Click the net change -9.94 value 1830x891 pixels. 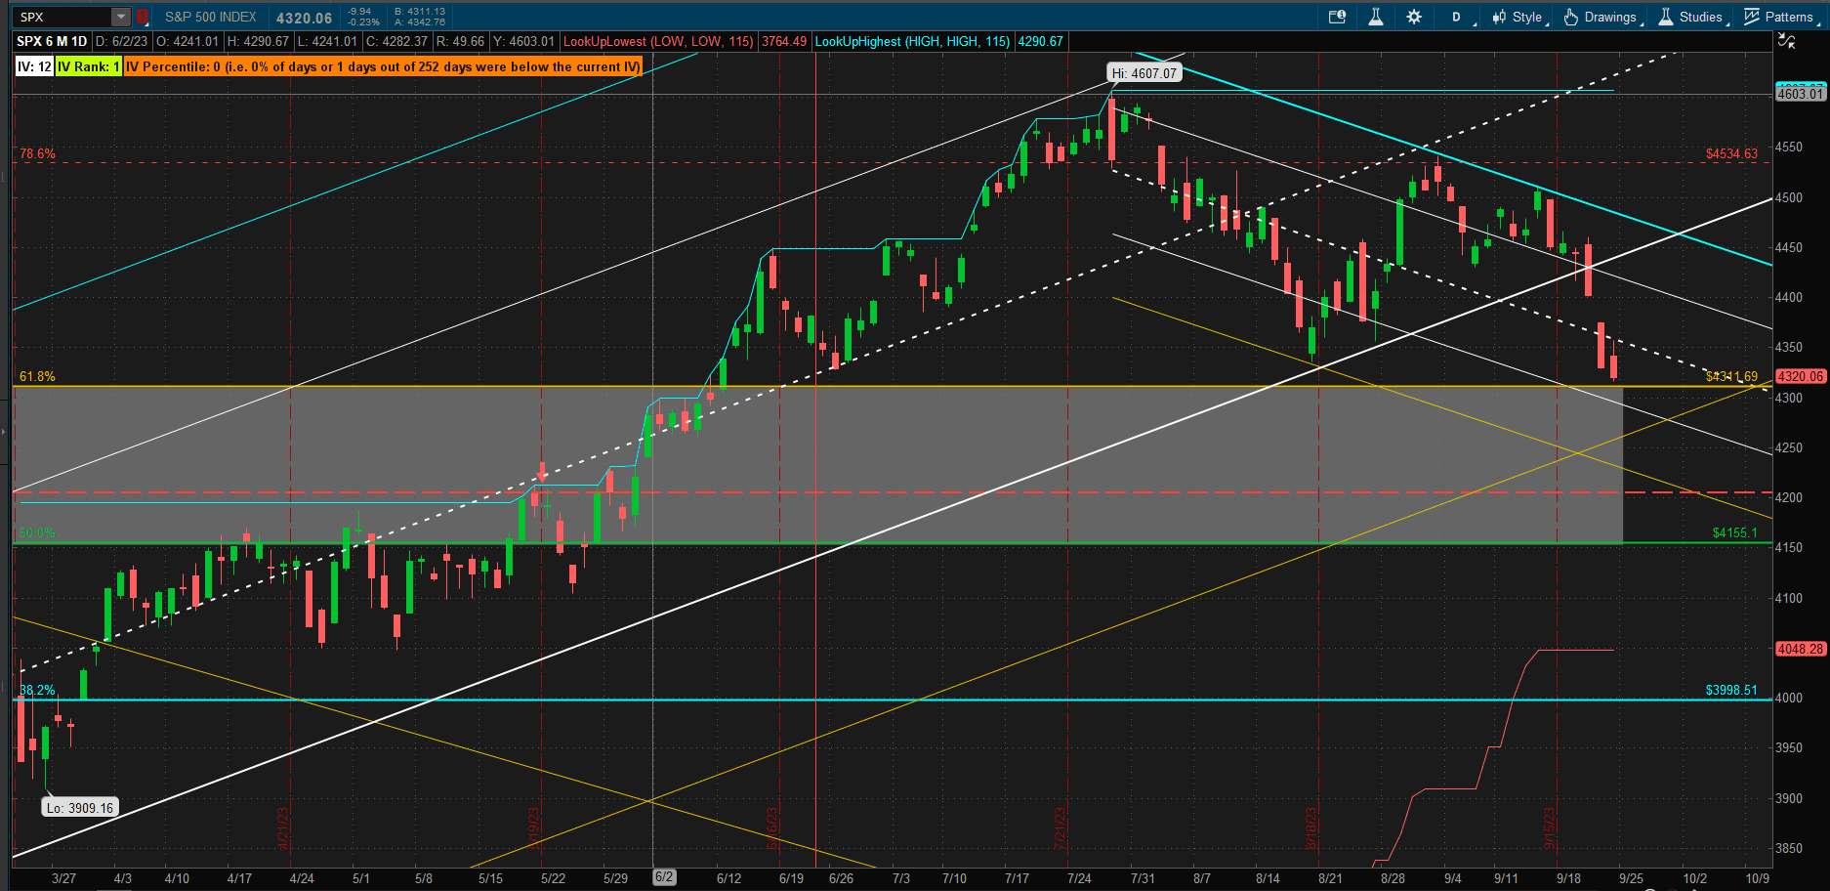point(361,12)
